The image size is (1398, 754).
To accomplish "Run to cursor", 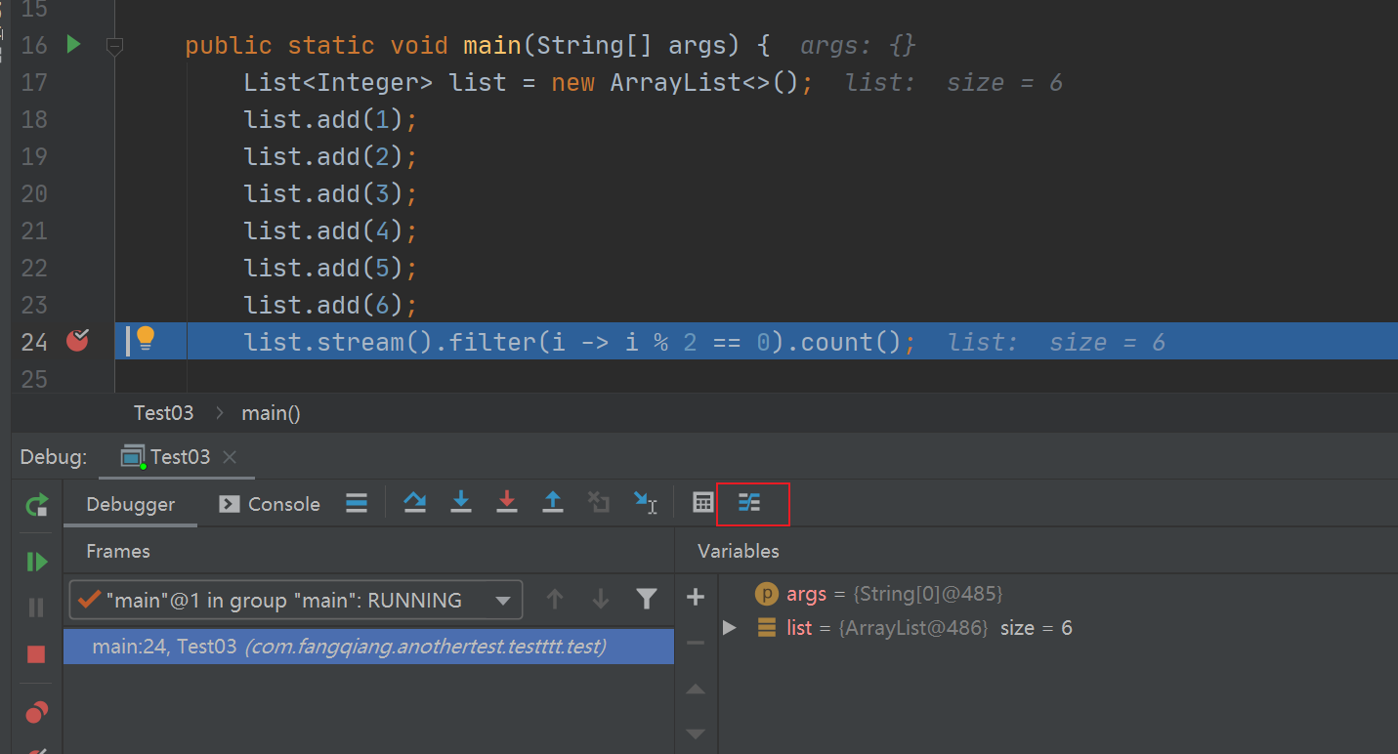I will [646, 503].
